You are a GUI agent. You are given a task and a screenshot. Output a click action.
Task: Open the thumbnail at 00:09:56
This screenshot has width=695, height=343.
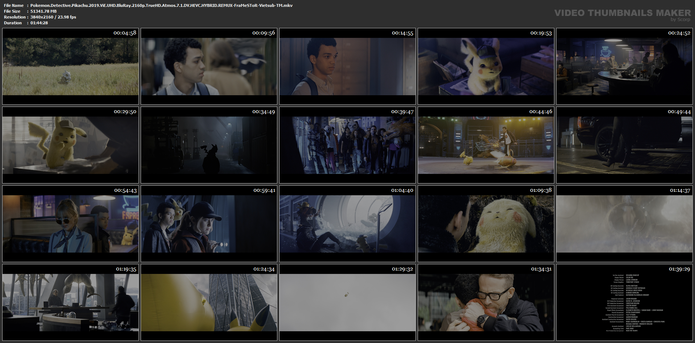tap(209, 66)
